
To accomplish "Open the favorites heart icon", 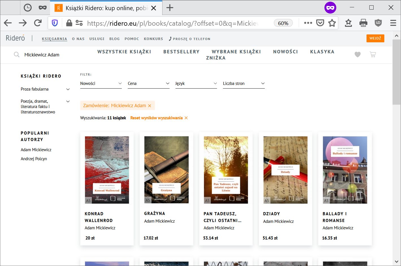I will pyautogui.click(x=357, y=54).
